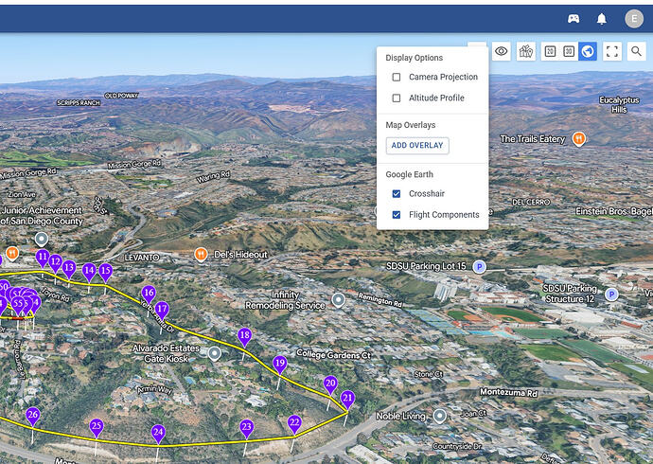
Task: Click the SCRIPPS RANCH label
Action: 79,103
